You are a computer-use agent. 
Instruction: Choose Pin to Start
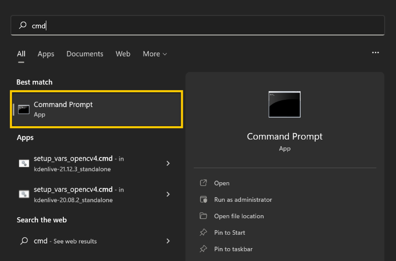pos(230,233)
